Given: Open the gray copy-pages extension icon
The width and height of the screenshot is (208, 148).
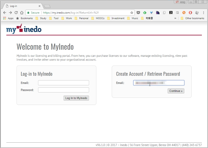Looking at the screenshot, I should click(x=164, y=13).
